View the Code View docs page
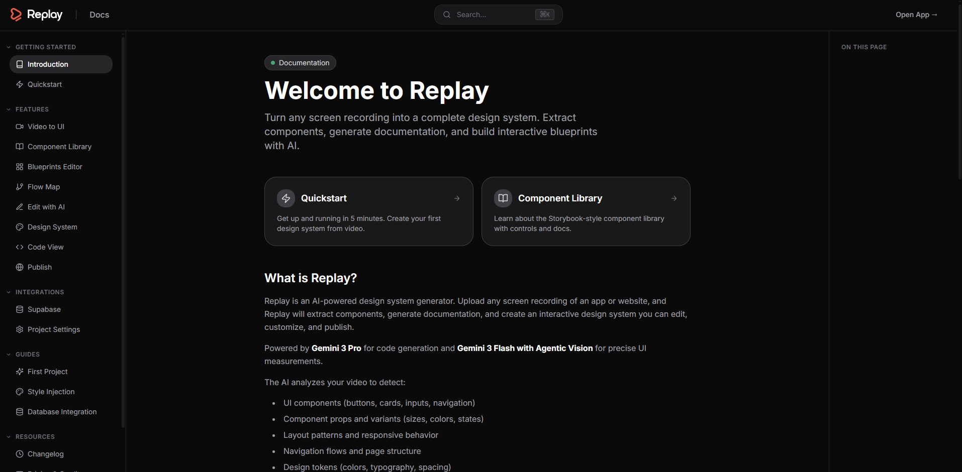This screenshot has width=962, height=472. coord(61,247)
